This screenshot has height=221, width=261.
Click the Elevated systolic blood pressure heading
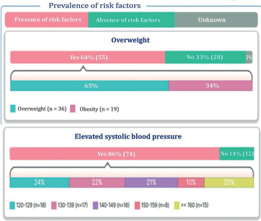tap(128, 136)
